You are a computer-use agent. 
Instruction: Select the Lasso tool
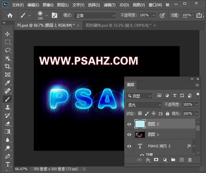pyautogui.click(x=8, y=50)
